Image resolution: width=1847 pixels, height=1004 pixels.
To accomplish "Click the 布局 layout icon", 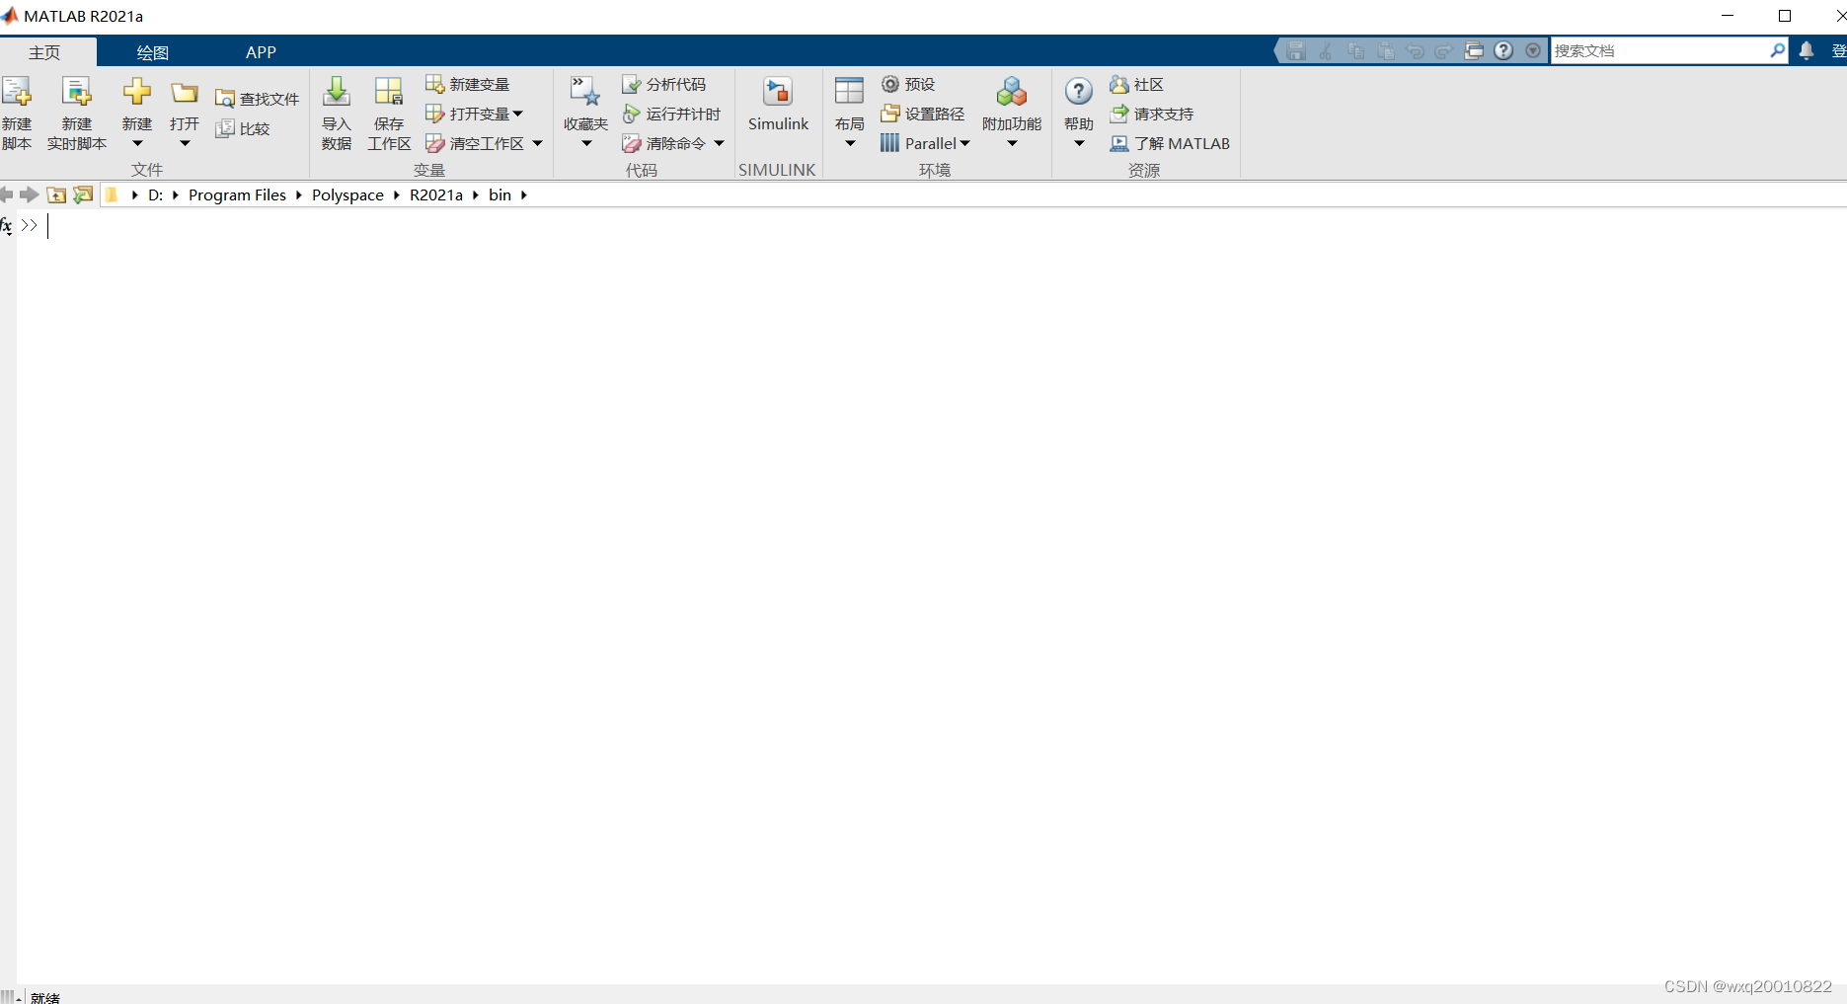I will (x=849, y=92).
